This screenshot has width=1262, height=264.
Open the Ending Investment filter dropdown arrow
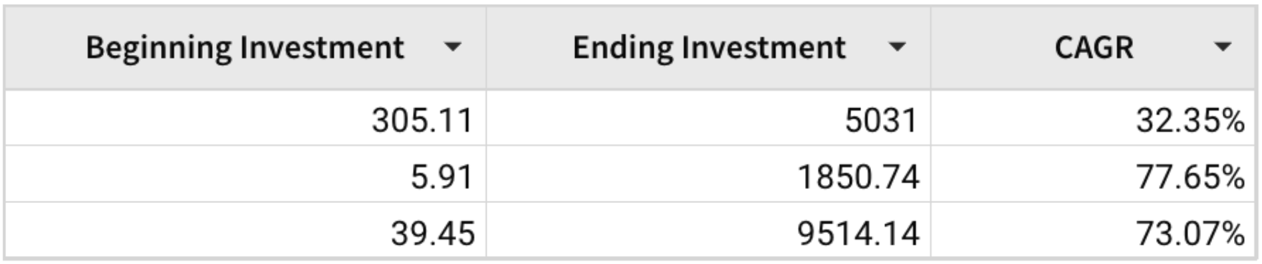tap(897, 47)
